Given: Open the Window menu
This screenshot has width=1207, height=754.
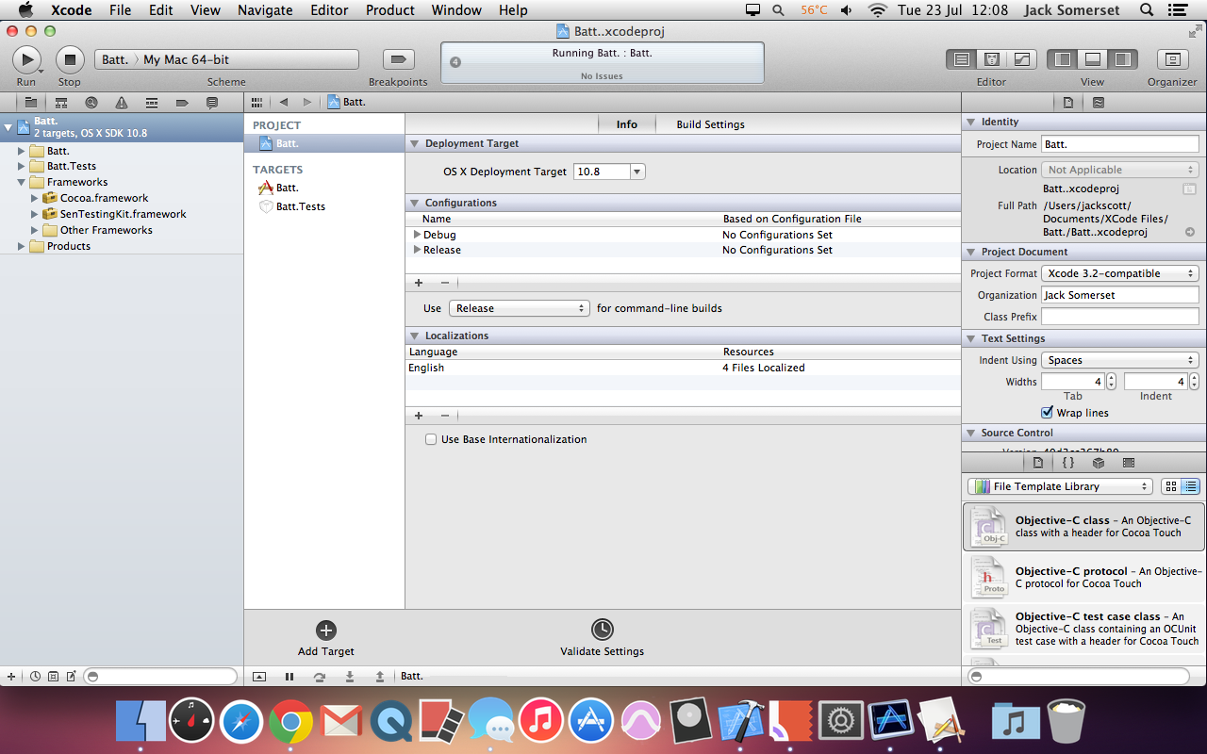Looking at the screenshot, I should [455, 10].
